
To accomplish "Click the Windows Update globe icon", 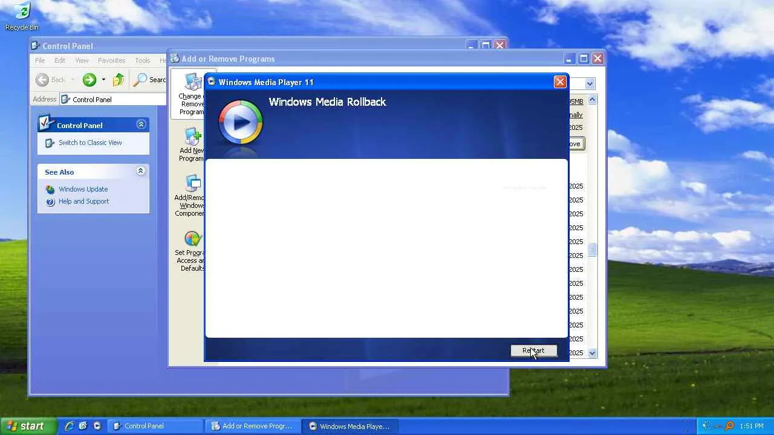I will pos(50,189).
